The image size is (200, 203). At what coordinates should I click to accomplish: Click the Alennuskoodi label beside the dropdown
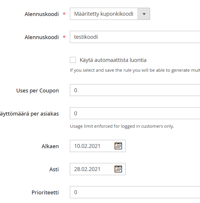[x=42, y=14]
